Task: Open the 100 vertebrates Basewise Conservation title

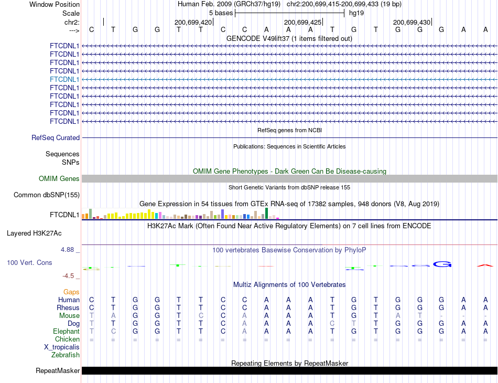Action: pos(289,250)
